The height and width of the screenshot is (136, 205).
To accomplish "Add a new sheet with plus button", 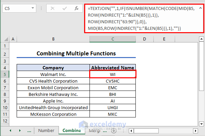I will [114, 131].
